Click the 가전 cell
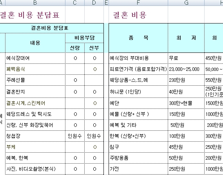Image resolution: width=223 pixels, height=175 pixels. point(138,169)
